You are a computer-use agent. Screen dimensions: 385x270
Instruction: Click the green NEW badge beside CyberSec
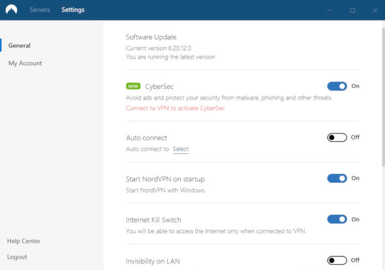click(x=133, y=86)
